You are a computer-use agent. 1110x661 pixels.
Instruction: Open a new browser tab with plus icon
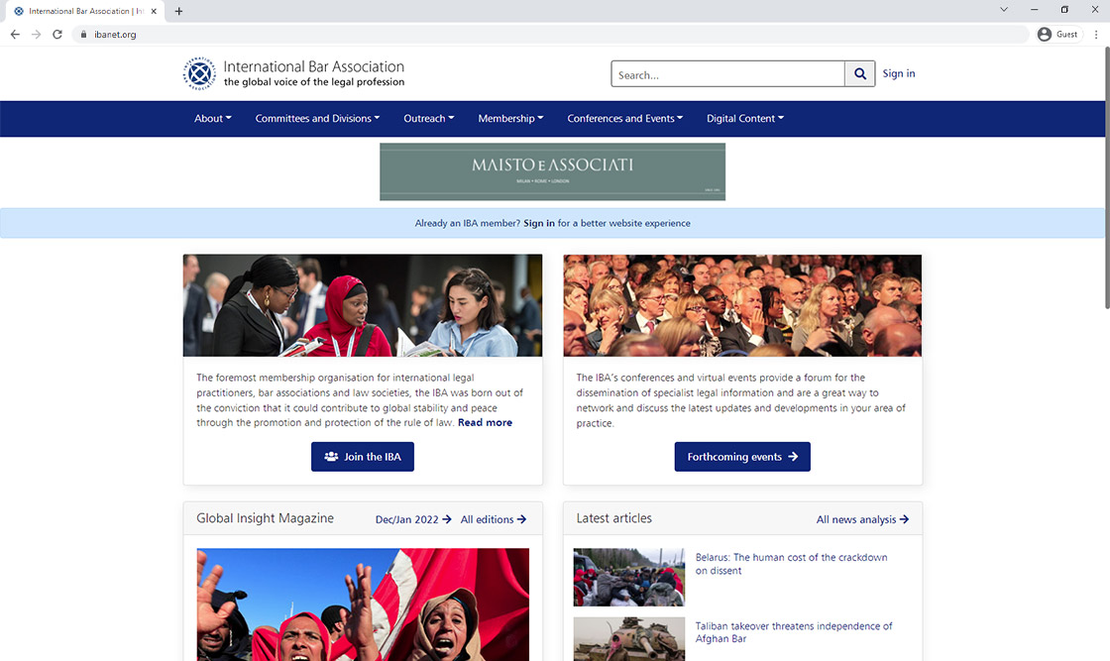[x=178, y=11]
